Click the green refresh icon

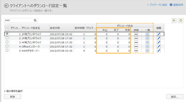(181, 20)
